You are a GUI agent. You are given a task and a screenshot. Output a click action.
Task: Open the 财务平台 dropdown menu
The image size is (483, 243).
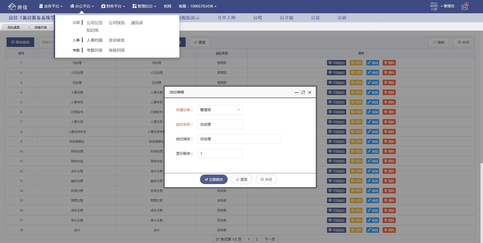point(113,6)
